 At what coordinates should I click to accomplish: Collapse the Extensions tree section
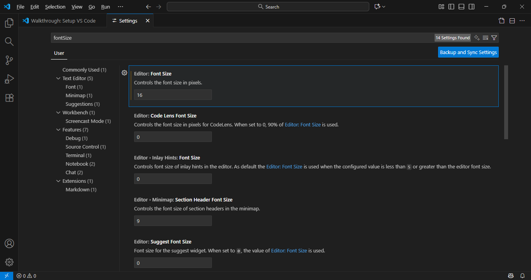pos(58,181)
